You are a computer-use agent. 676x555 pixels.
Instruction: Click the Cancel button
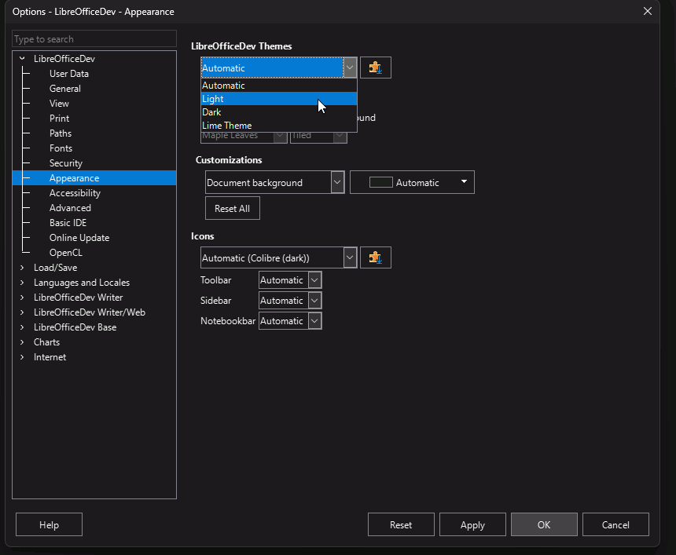[615, 524]
